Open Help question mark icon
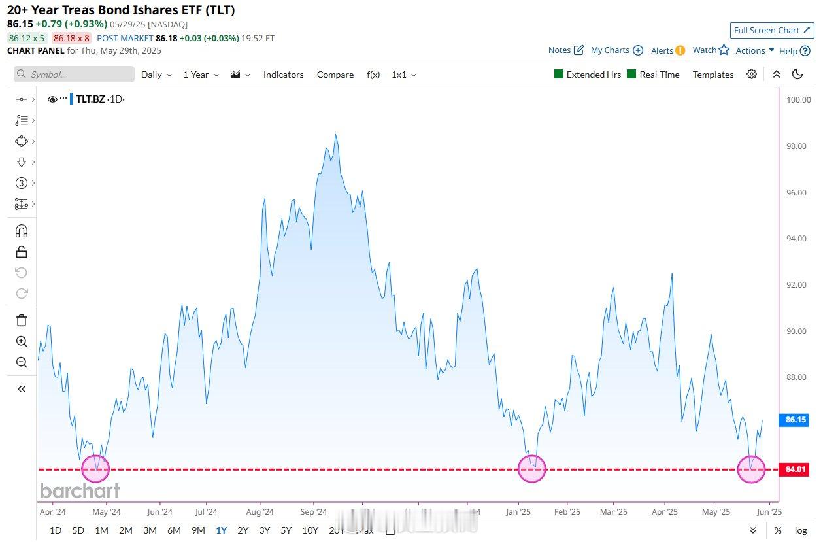Screen dimensions: 821x542 tap(804, 50)
